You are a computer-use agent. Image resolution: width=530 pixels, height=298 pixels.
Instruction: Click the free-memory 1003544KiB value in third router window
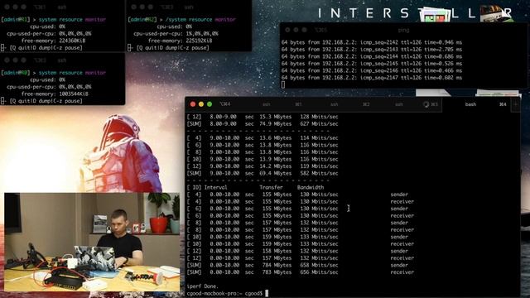[74, 94]
